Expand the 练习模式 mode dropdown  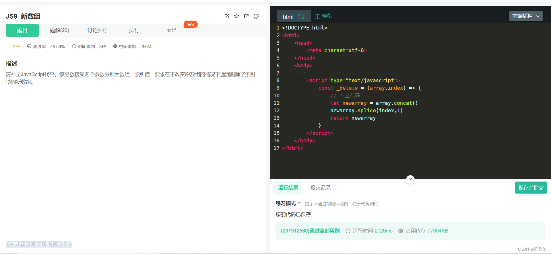tap(288, 203)
